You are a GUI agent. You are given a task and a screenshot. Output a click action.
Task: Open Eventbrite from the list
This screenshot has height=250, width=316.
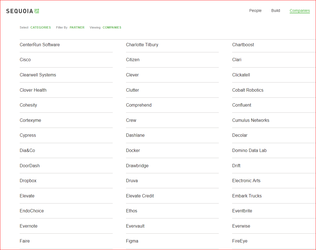coord(242,211)
